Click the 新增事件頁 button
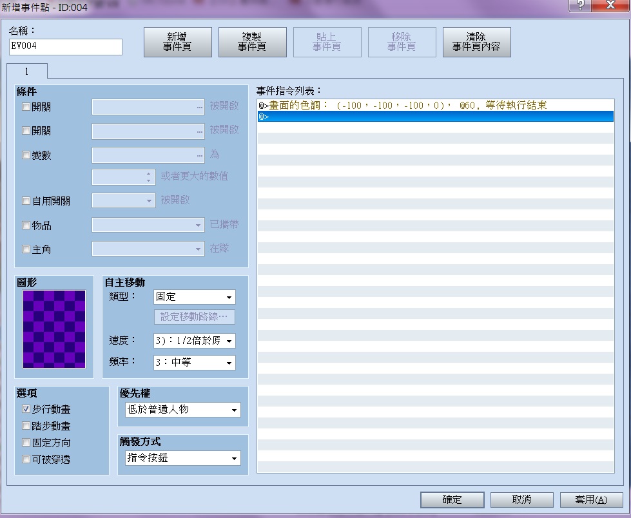The image size is (631, 518). point(177,42)
